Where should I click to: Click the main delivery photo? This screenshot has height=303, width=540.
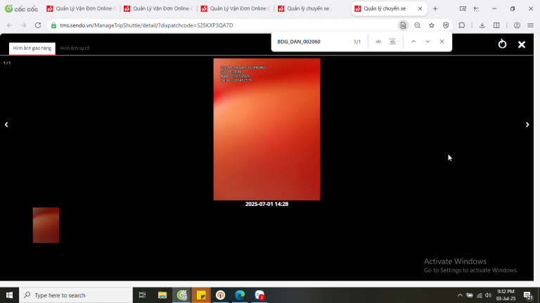click(266, 129)
